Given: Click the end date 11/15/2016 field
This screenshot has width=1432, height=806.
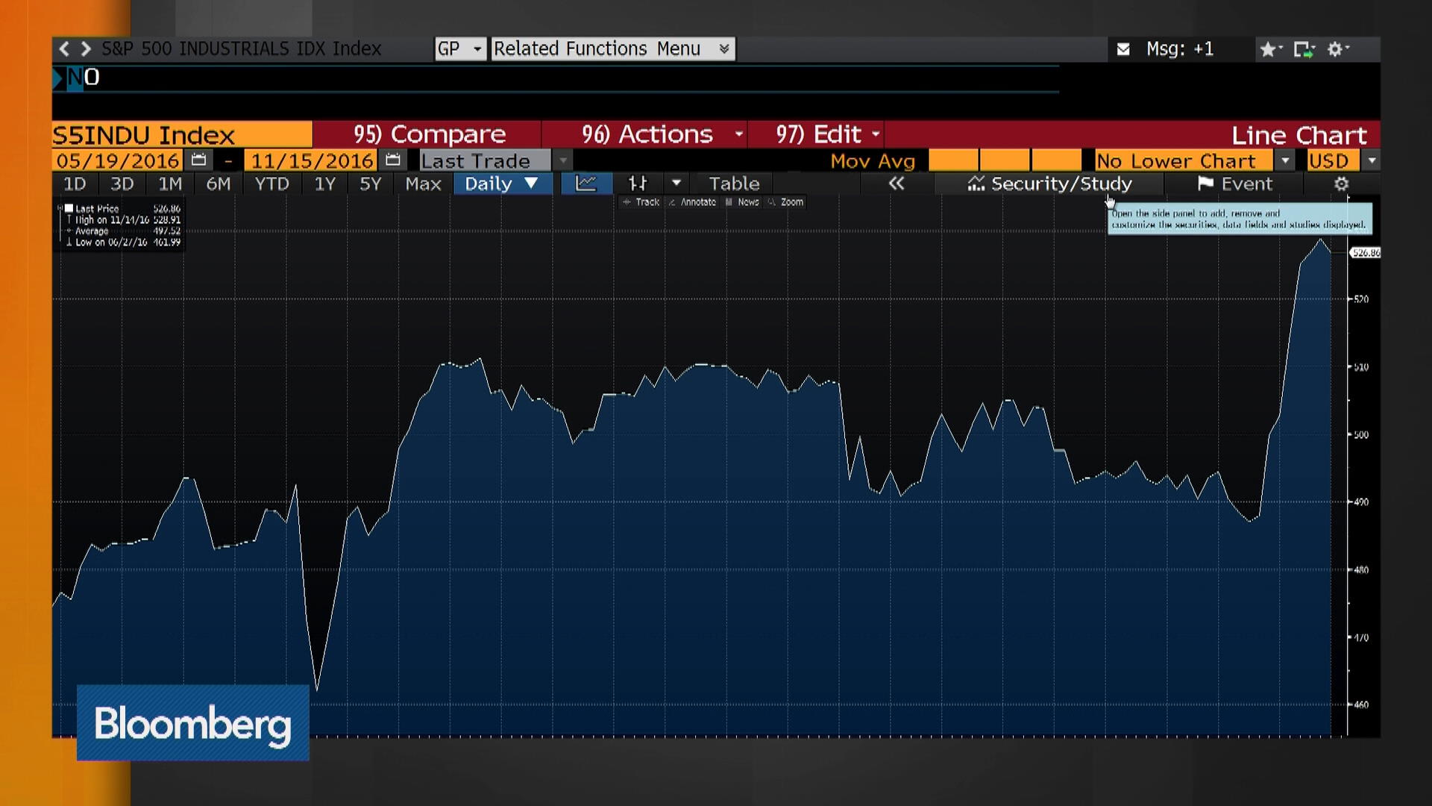Looking at the screenshot, I should (x=312, y=160).
